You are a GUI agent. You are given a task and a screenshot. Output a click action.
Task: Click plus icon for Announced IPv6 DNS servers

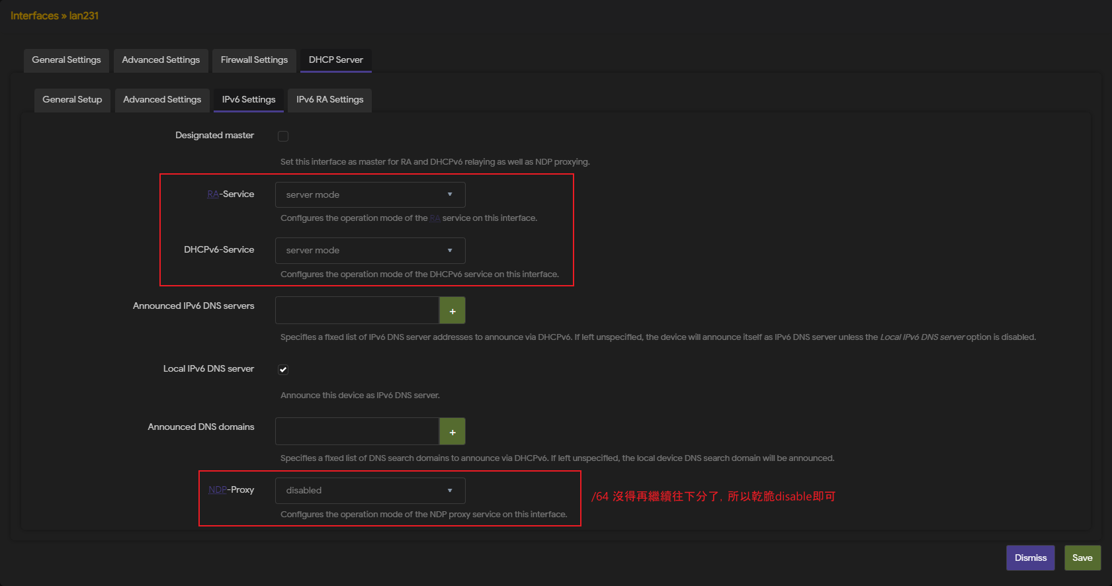[452, 311]
